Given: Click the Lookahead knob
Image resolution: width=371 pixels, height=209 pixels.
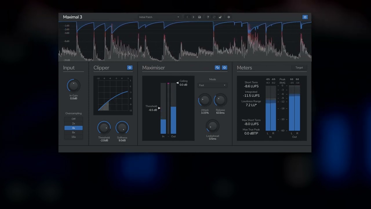Looking at the screenshot, I should pyautogui.click(x=212, y=126).
